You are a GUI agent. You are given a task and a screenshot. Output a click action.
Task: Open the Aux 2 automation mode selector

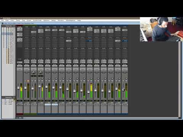[34, 66]
